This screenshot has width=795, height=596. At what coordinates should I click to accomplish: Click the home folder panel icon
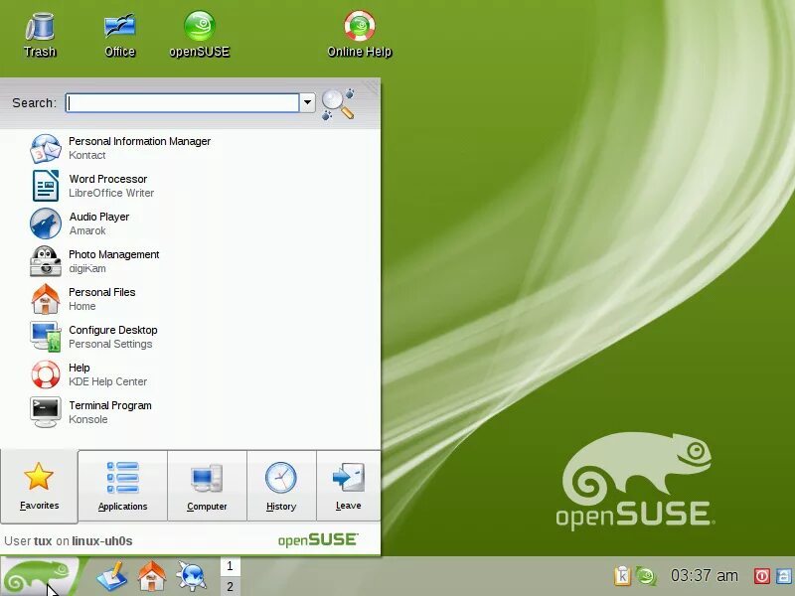pyautogui.click(x=152, y=576)
